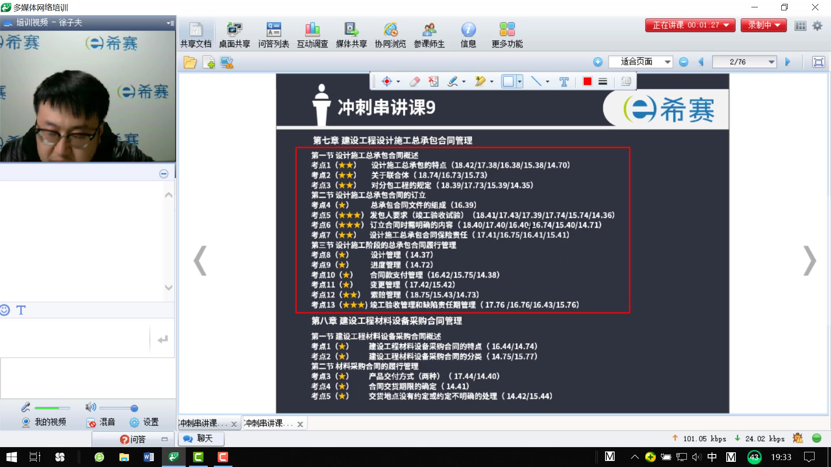Open the 共享文档 (share document) tool

click(196, 35)
